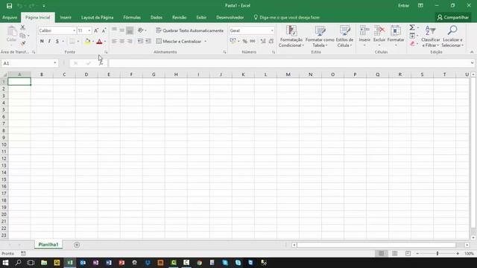Switch to the Fórmulas tab
The image size is (477, 268).
click(132, 18)
